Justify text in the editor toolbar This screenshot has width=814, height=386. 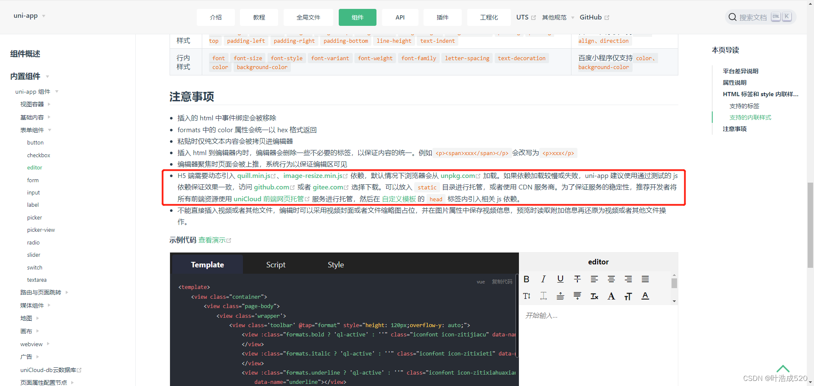645,279
